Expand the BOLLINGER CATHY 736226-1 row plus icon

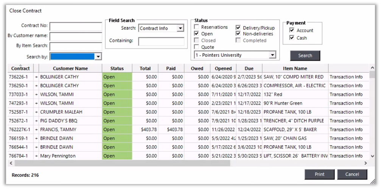36,77
